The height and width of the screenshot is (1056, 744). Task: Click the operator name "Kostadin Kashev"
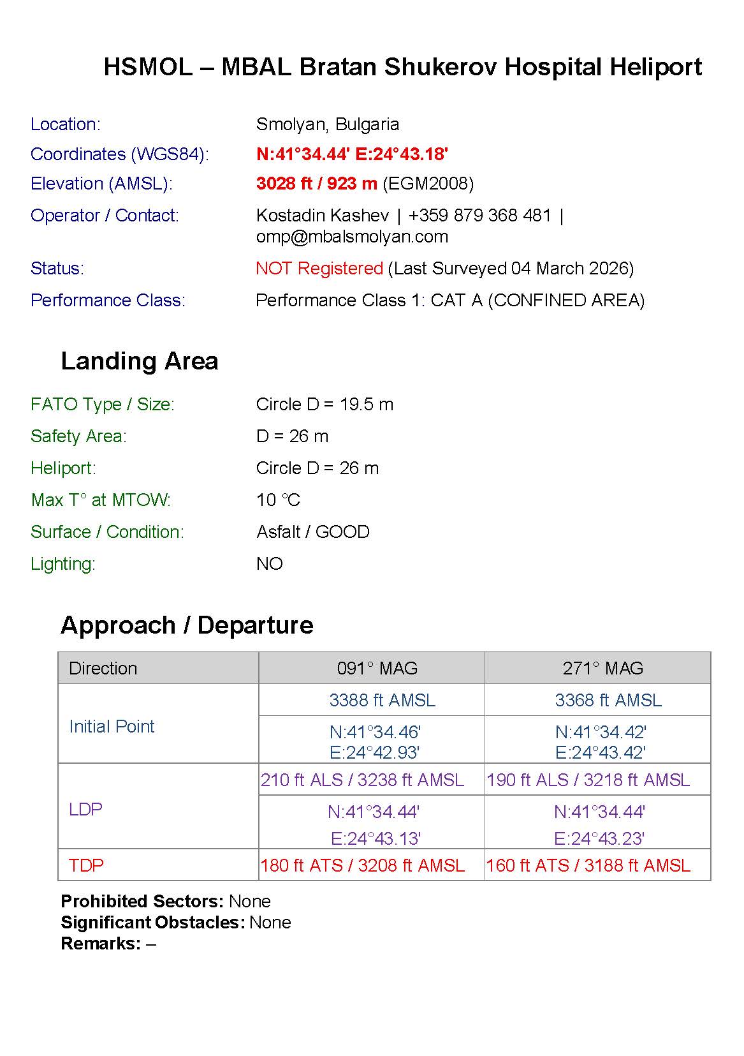coord(323,216)
